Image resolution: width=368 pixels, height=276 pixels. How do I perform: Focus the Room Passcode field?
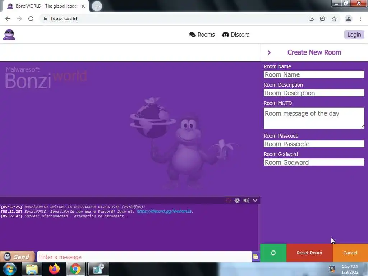click(314, 144)
